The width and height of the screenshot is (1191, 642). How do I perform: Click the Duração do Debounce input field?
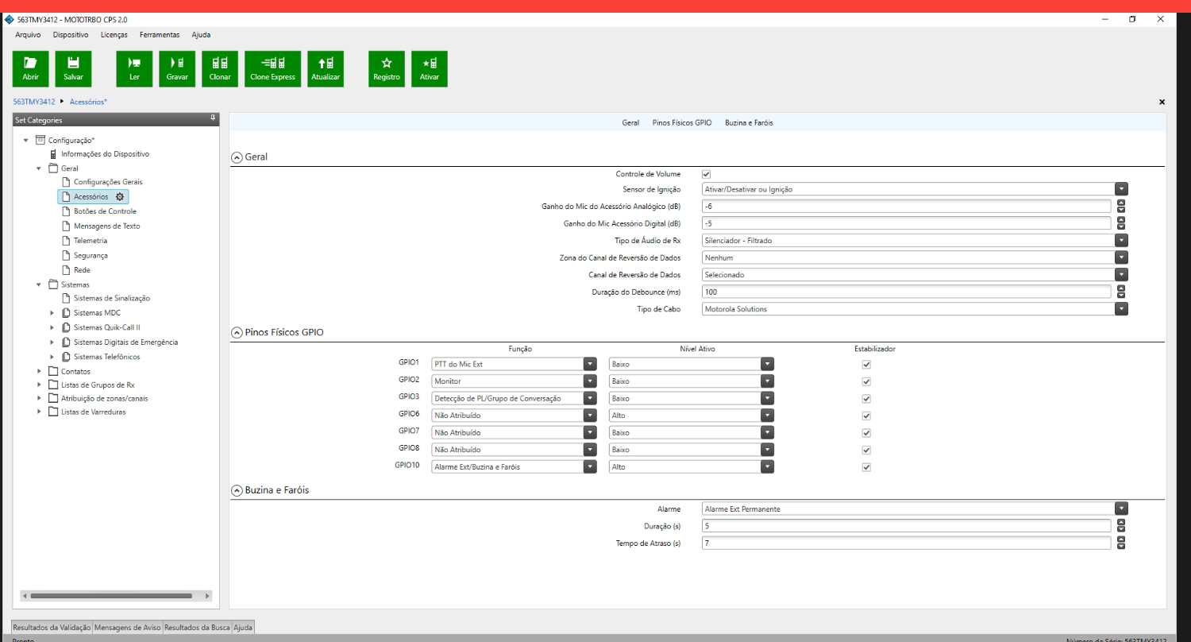tap(905, 292)
